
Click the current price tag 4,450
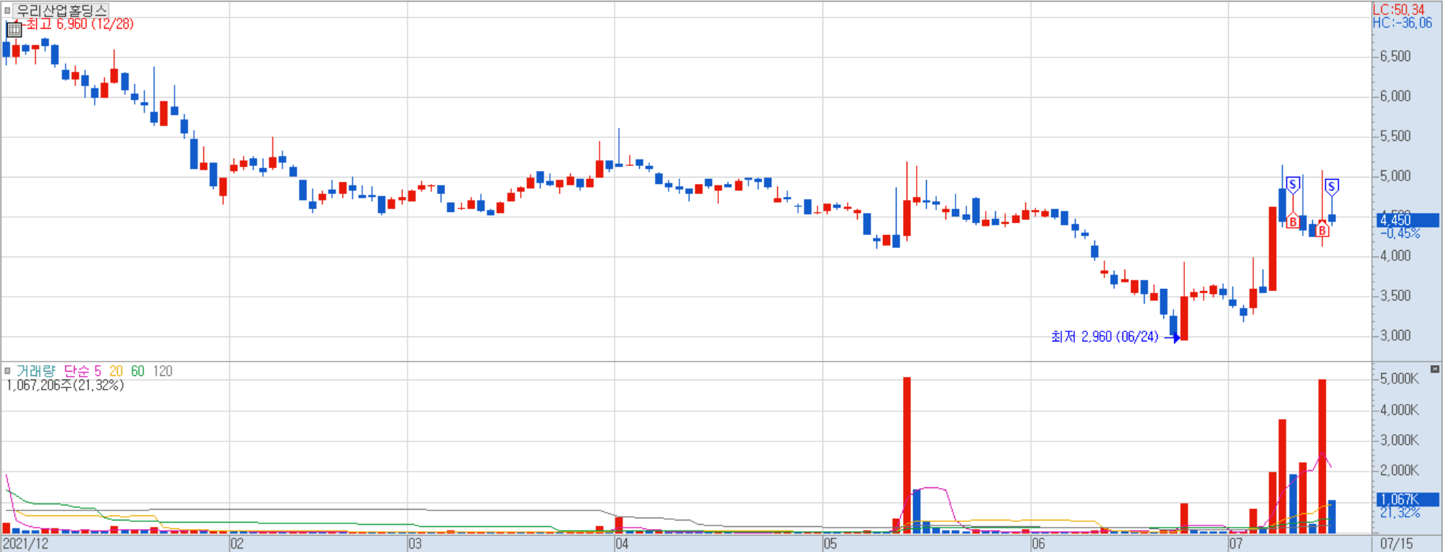click(x=1408, y=220)
